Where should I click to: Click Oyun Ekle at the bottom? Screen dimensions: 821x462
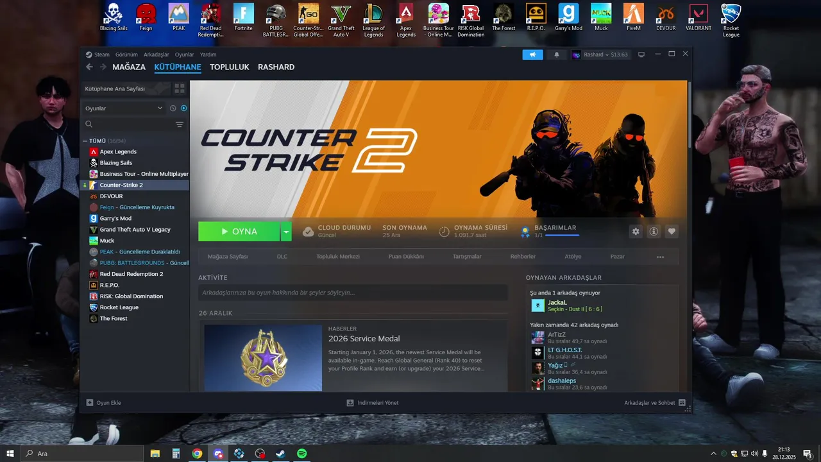coord(103,403)
